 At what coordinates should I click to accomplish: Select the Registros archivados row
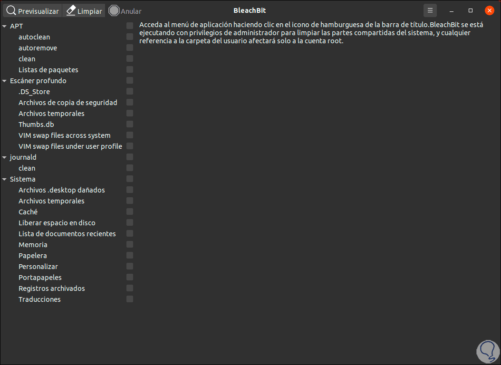pyautogui.click(x=52, y=288)
